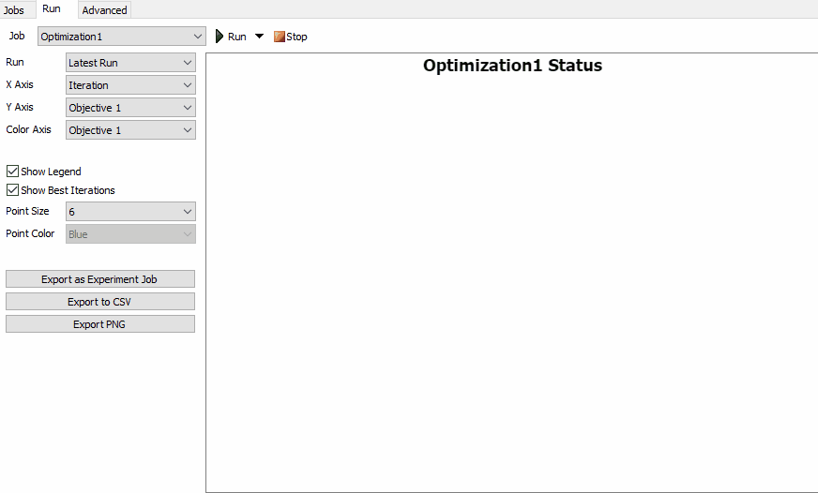The image size is (818, 493).
Task: Expand the Run dropdown showing Latest Run
Action: point(130,63)
